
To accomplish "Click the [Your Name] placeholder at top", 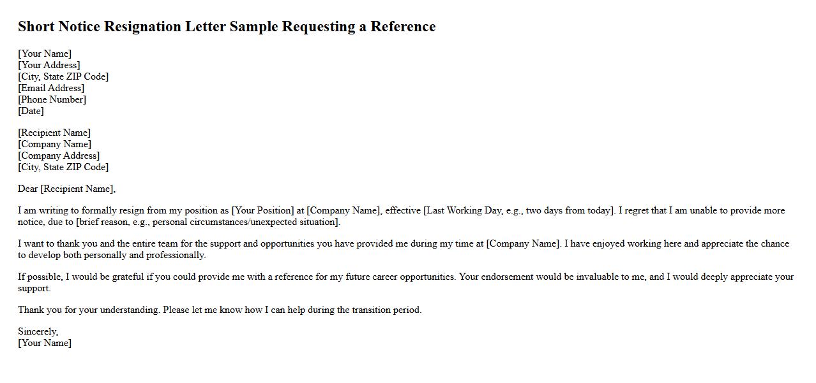I will (x=45, y=54).
